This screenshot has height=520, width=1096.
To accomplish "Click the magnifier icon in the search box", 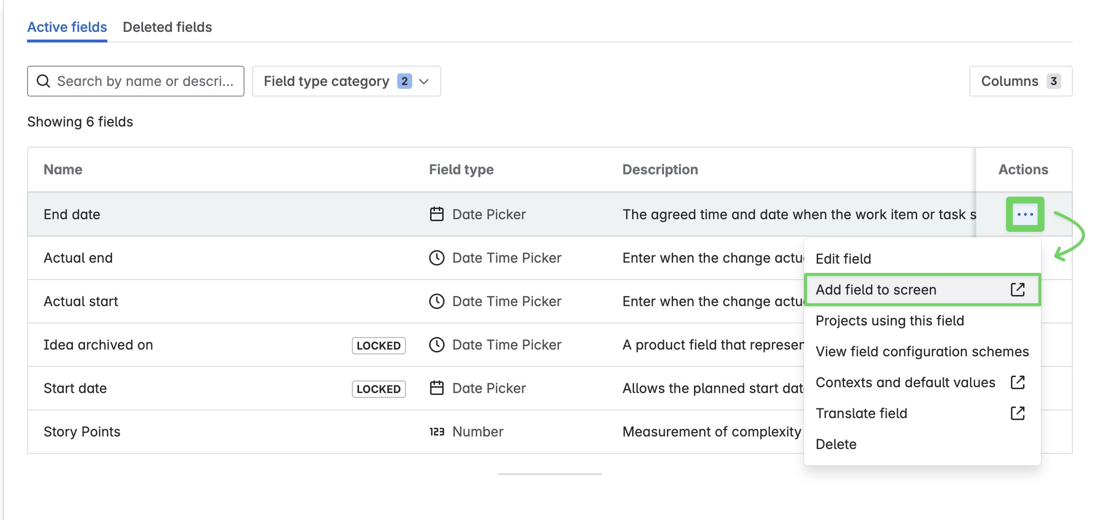I will tap(43, 81).
